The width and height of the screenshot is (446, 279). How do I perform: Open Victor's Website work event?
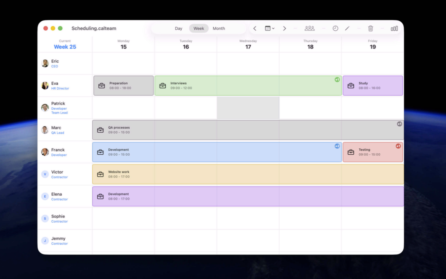click(248, 174)
